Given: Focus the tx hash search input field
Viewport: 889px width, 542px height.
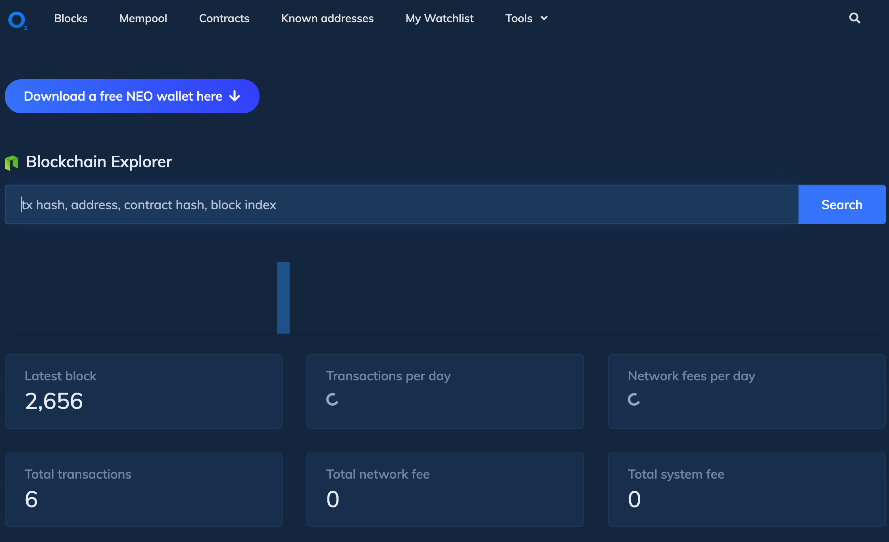Looking at the screenshot, I should (x=401, y=204).
